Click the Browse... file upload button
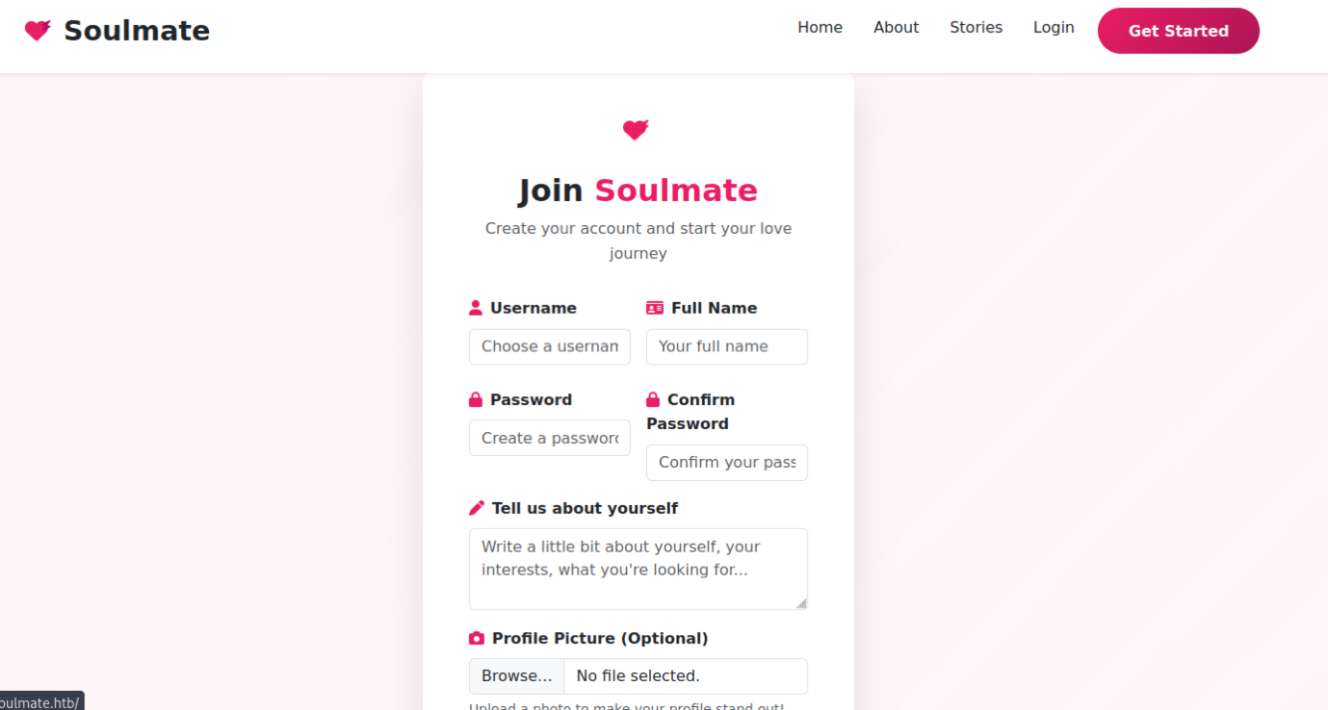Viewport: 1328px width, 710px height. click(x=517, y=675)
